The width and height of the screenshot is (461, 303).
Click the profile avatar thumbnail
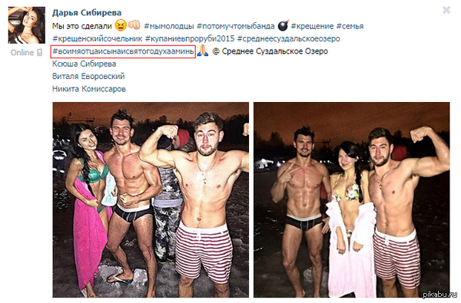26,25
